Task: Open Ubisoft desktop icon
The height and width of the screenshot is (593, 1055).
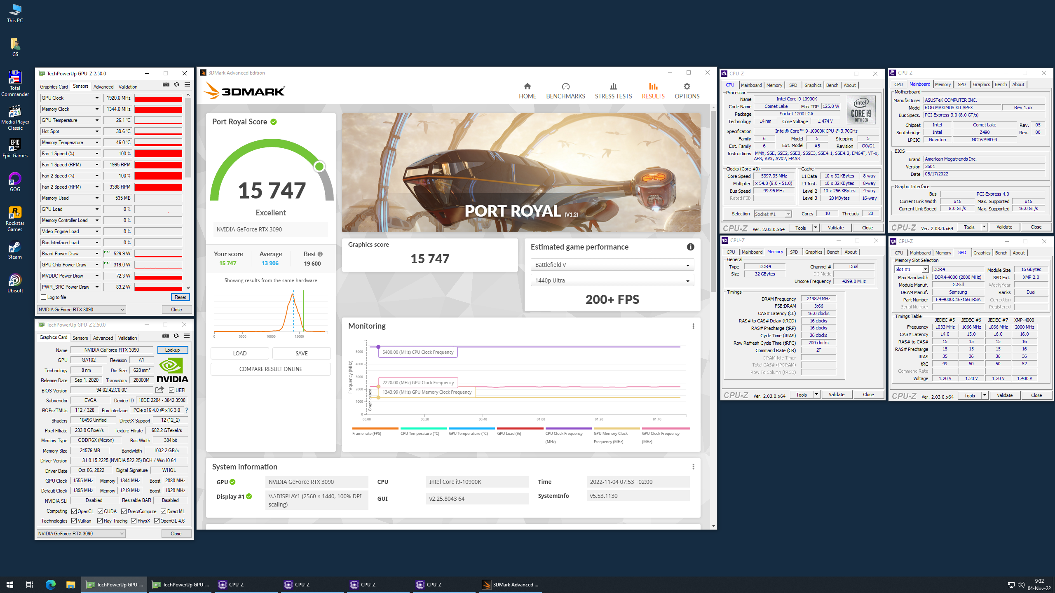Action: tap(15, 283)
